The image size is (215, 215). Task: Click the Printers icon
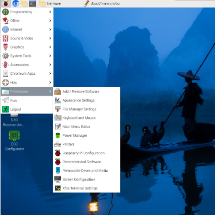pos(58,144)
